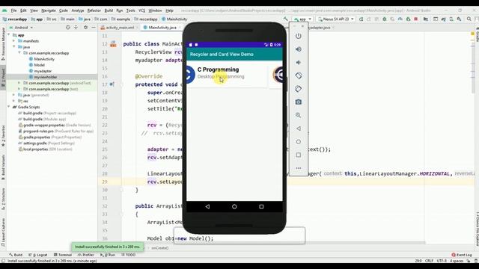Tap the phone's recent apps button
479x269 pixels.
[x=261, y=206]
